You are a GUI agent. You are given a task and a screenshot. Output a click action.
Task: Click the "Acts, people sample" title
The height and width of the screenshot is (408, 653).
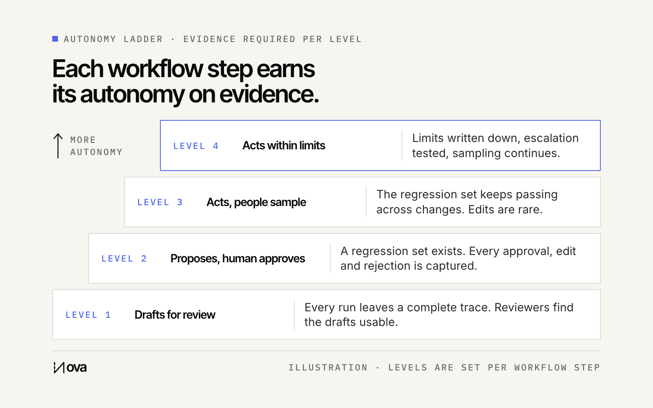point(256,202)
